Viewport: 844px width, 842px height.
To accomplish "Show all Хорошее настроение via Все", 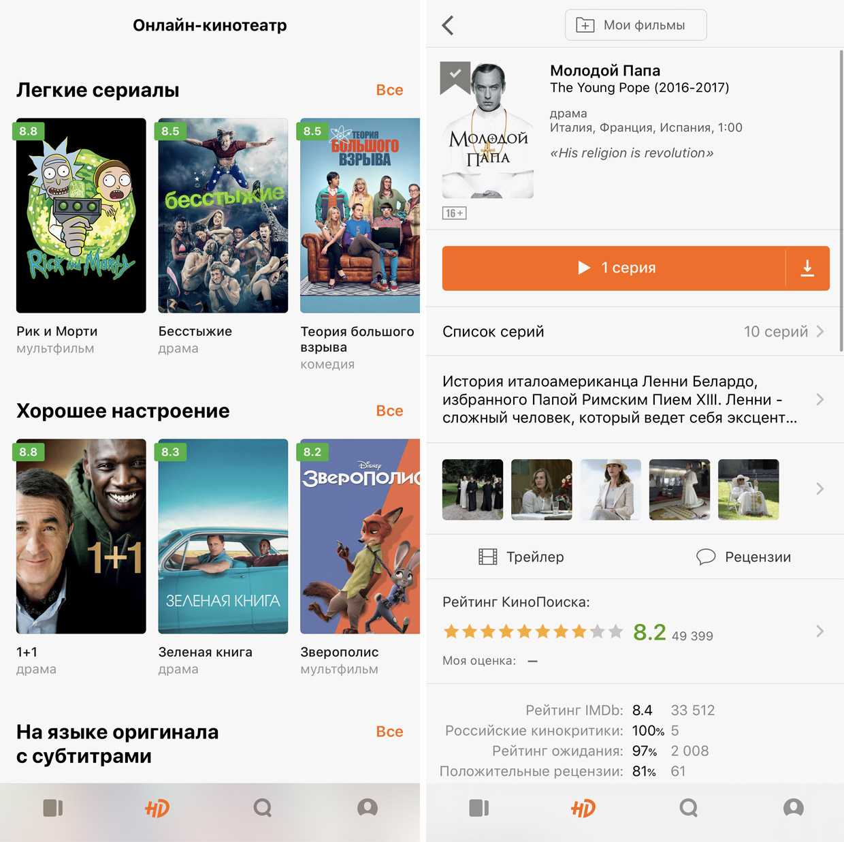I will tap(389, 411).
